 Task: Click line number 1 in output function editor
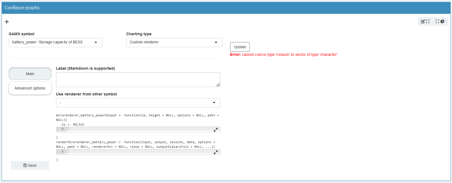63,129
